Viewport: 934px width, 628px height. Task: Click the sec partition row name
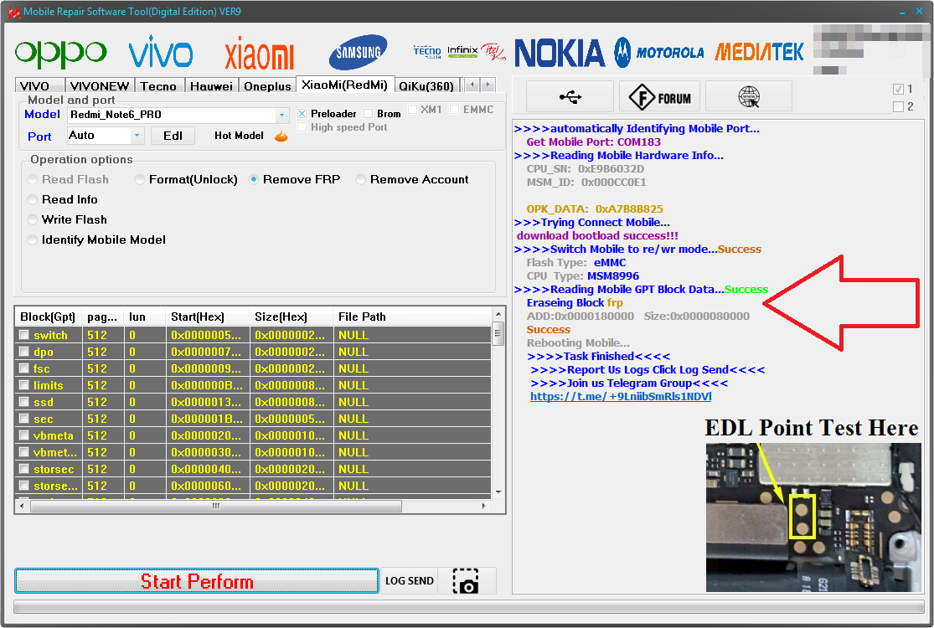[44, 419]
